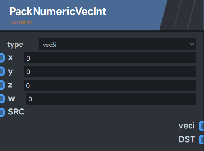Click the DST output socket
This screenshot has height=151, width=204.
click(201, 139)
